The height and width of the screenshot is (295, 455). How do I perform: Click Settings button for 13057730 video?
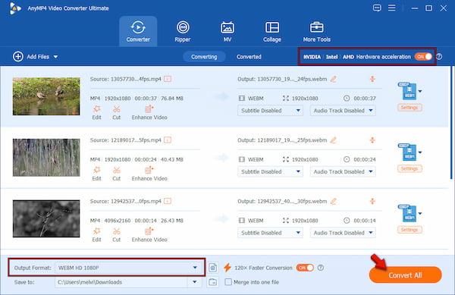click(409, 108)
